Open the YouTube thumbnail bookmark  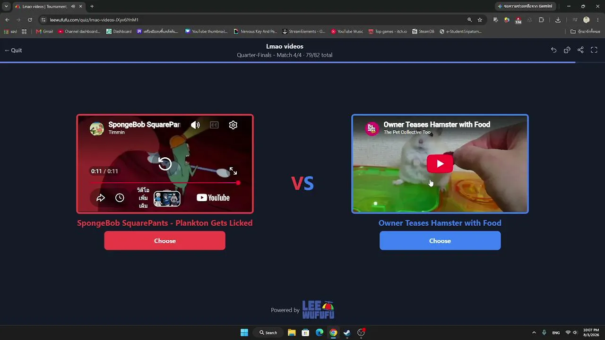tap(206, 32)
